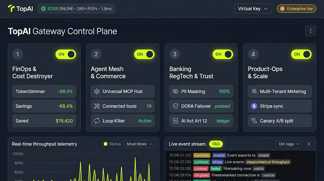This screenshot has height=181, width=324.
Task: Open the Most times dropdown
Action: pyautogui.click(x=139, y=144)
